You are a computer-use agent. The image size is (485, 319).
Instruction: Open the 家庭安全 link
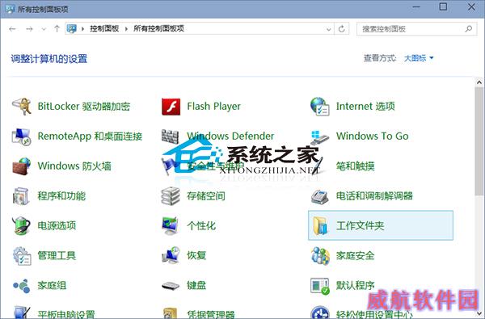355,255
